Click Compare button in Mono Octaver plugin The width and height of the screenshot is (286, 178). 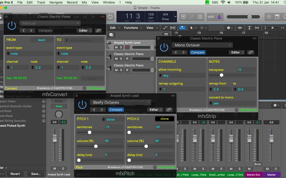(198, 52)
